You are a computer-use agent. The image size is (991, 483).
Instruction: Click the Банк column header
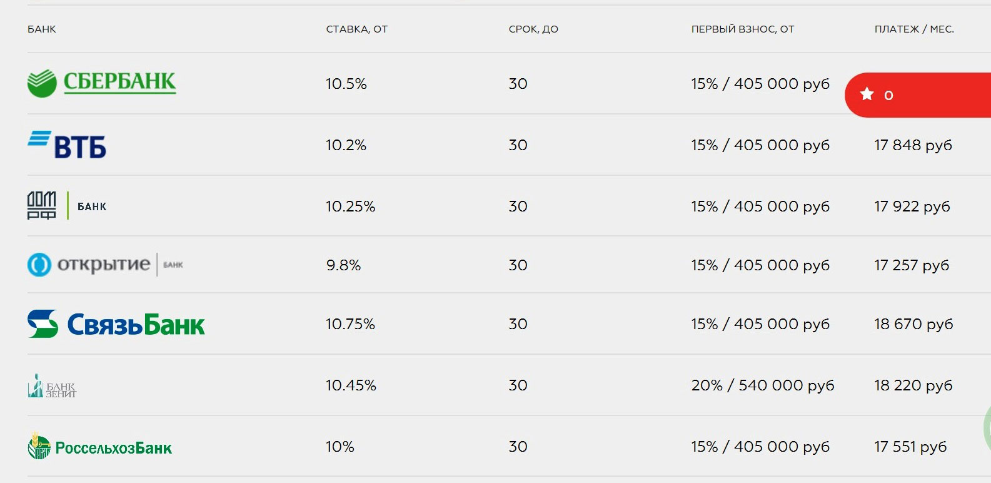point(42,29)
